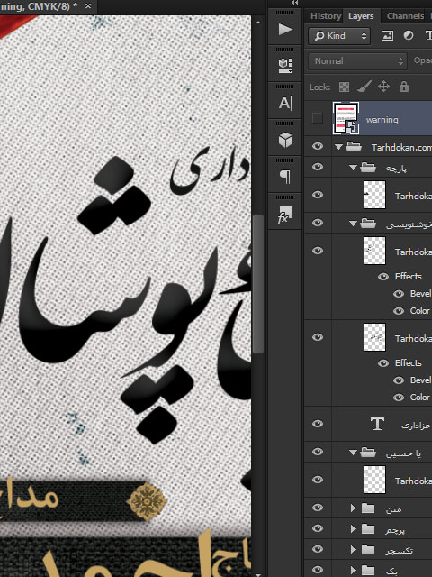Image resolution: width=432 pixels, height=577 pixels.
Task: Select layer thumbnail inside یا حسین group
Action: click(x=374, y=480)
